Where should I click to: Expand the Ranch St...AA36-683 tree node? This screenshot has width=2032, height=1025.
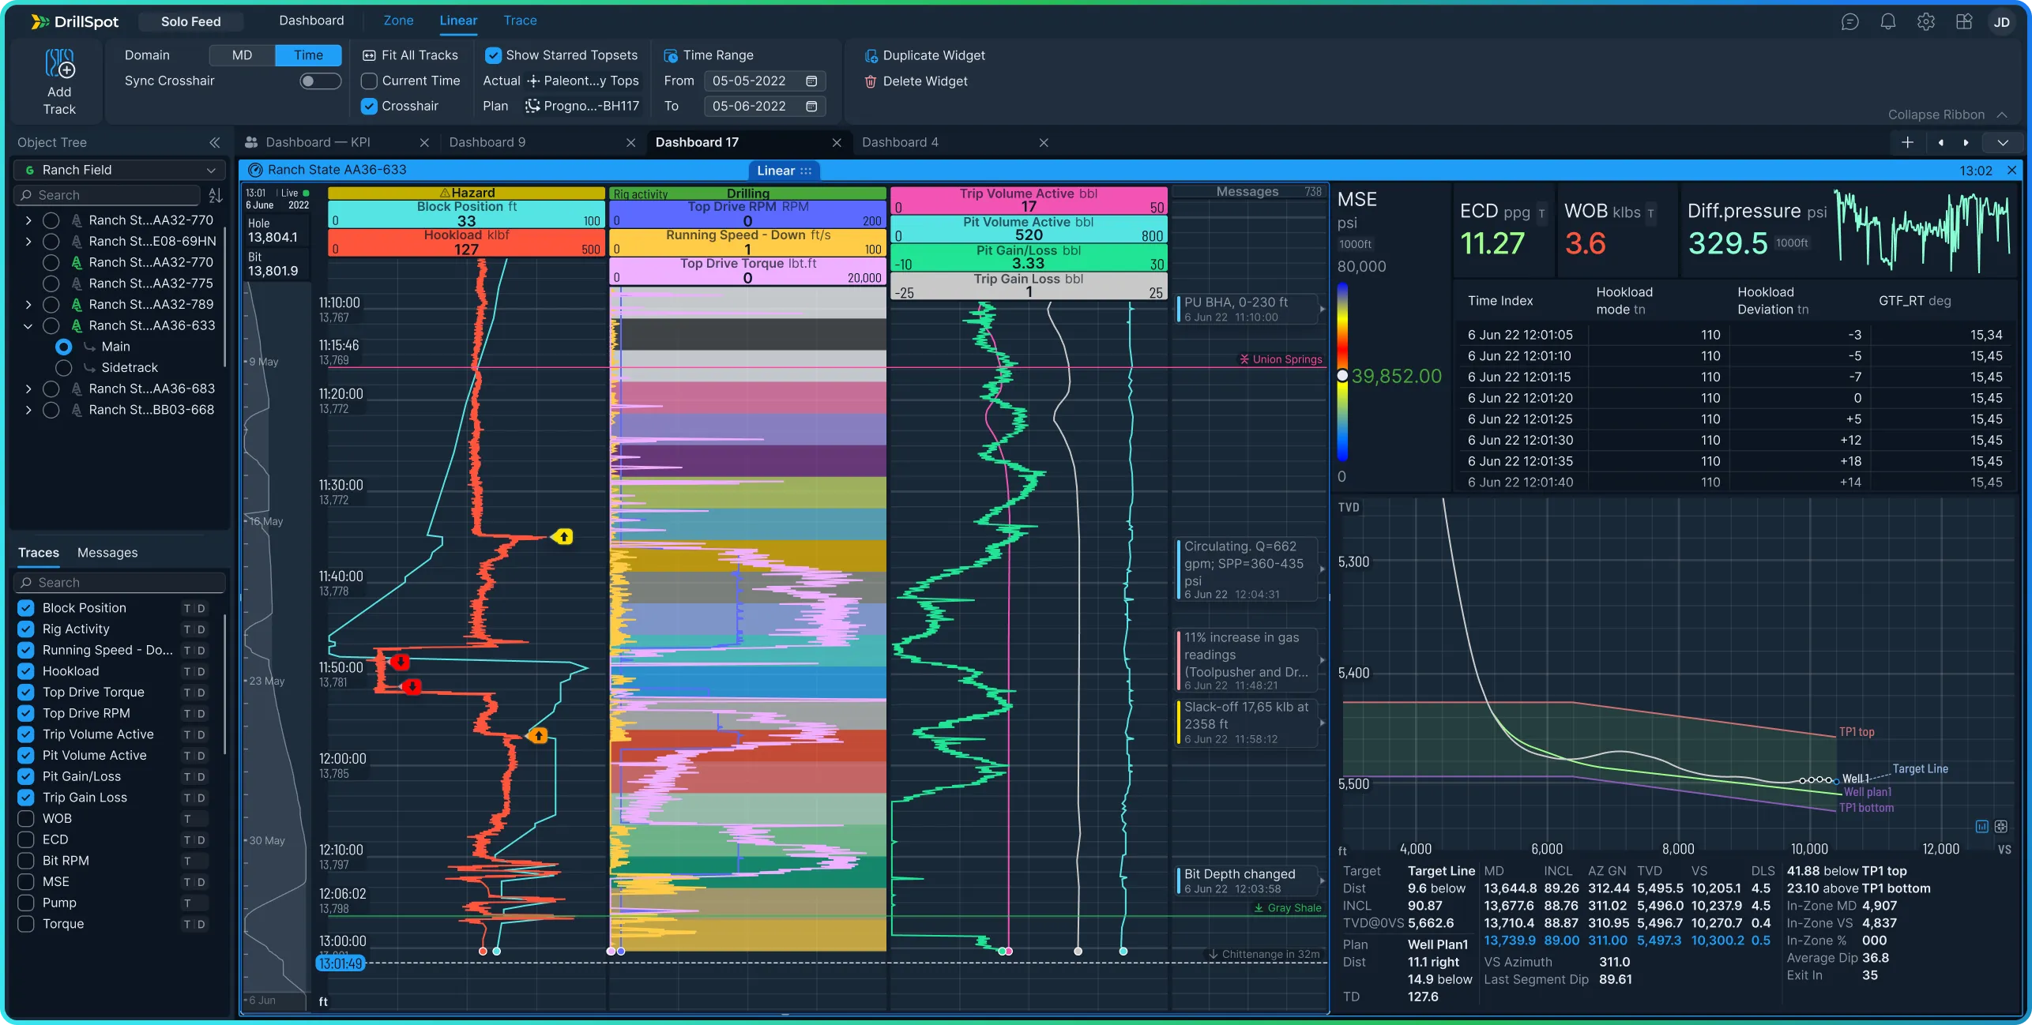coord(28,389)
